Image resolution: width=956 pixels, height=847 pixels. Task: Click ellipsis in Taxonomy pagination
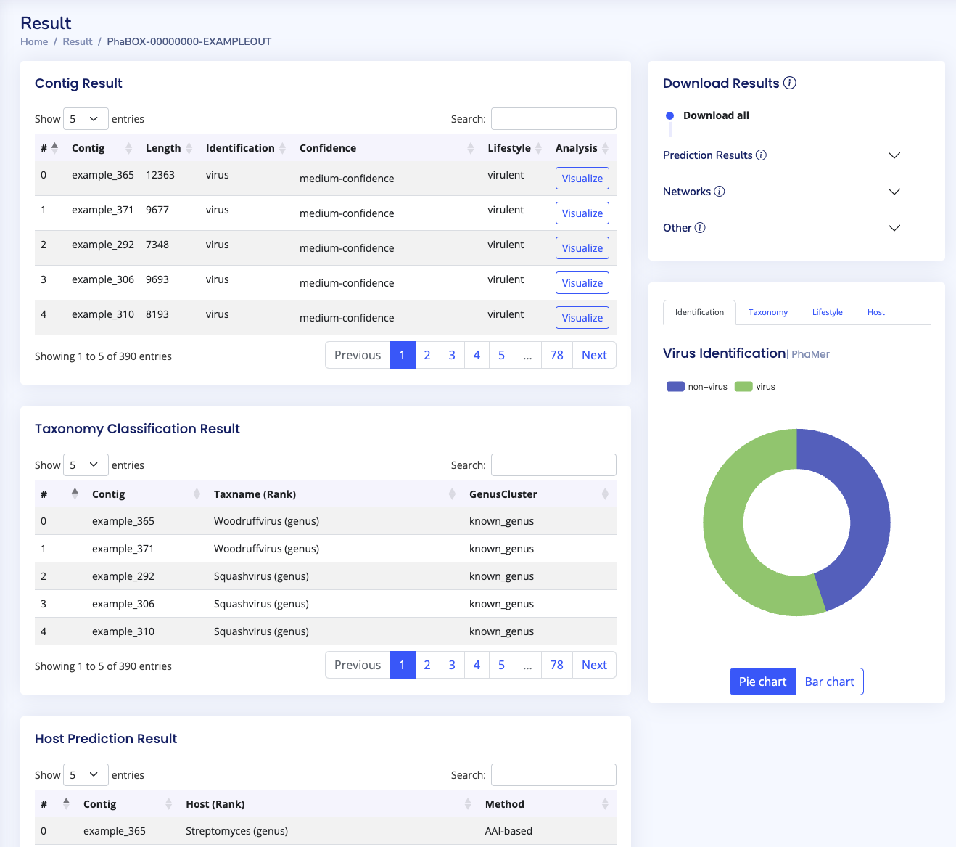(x=527, y=665)
